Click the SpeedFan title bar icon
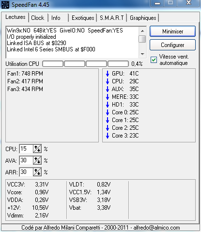 click(5, 4)
